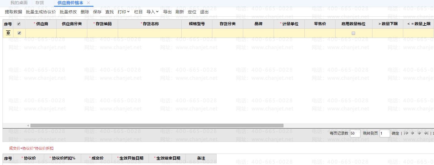Close the 供应商价格本 tab
The image size is (434, 165).
point(88,3)
